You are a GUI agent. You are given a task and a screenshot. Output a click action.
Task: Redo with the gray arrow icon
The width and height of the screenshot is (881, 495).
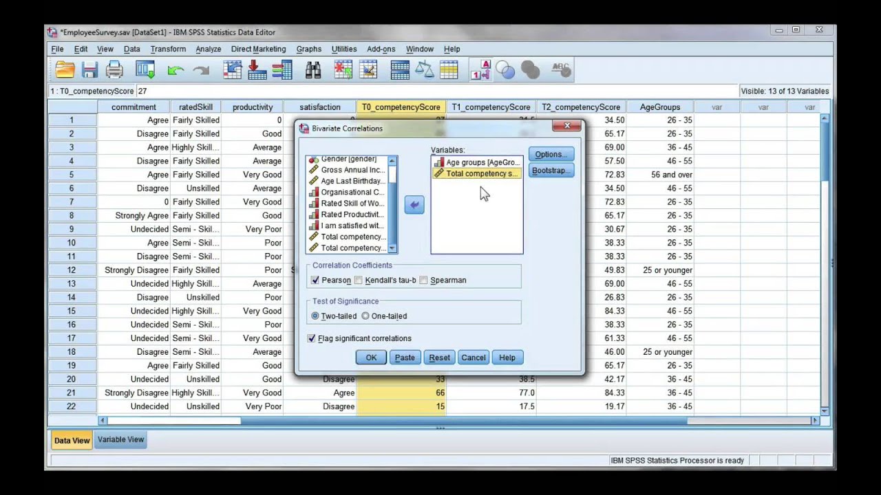point(201,70)
